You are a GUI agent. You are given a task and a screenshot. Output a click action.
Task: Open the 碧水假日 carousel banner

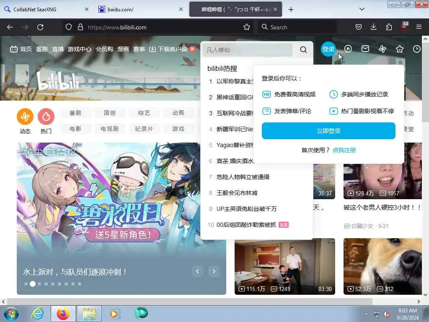tap(121, 218)
